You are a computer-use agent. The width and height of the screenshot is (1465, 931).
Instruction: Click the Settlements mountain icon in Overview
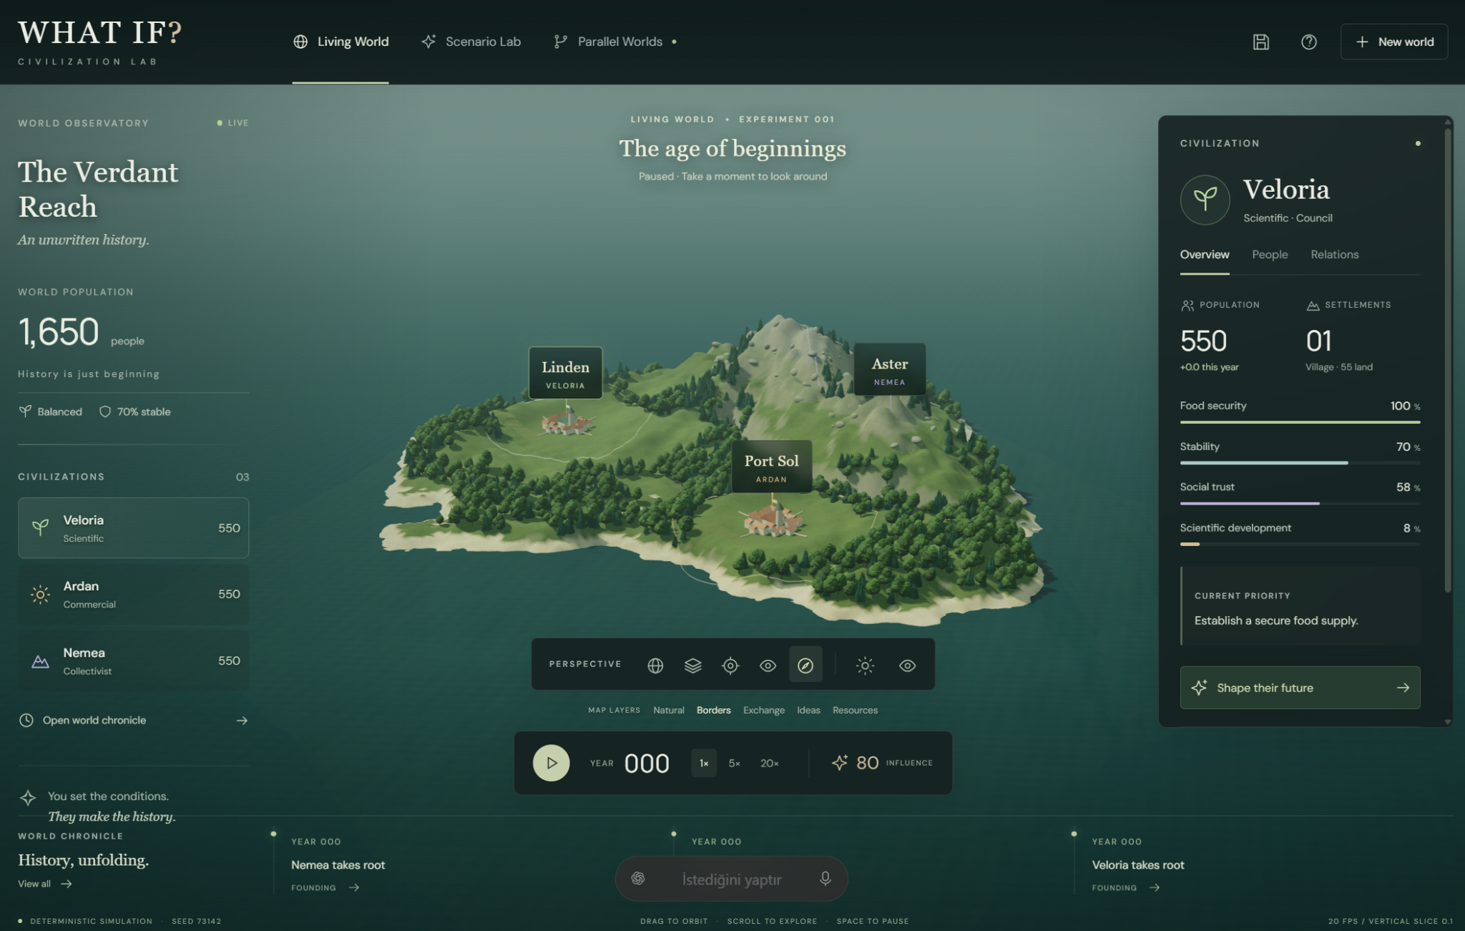click(1313, 306)
